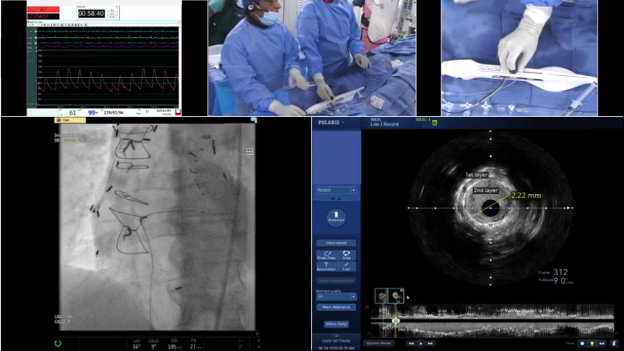Image resolution: width=624 pixels, height=351 pixels.
Task: Click the Update Measurements button
Action: [x=336, y=281]
